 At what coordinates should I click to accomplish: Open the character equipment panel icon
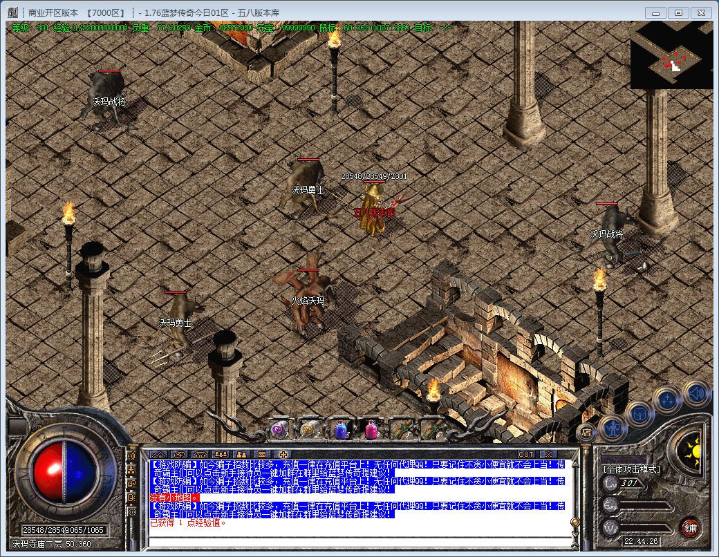612,429
